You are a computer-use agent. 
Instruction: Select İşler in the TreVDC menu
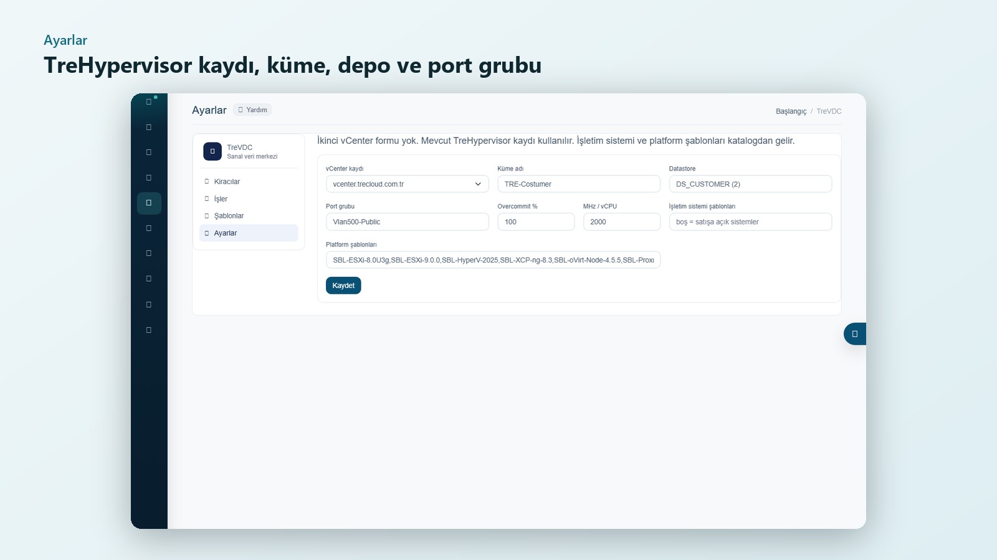click(249, 199)
